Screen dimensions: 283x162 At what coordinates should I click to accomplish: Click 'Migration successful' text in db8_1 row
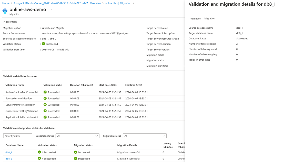click(128, 153)
